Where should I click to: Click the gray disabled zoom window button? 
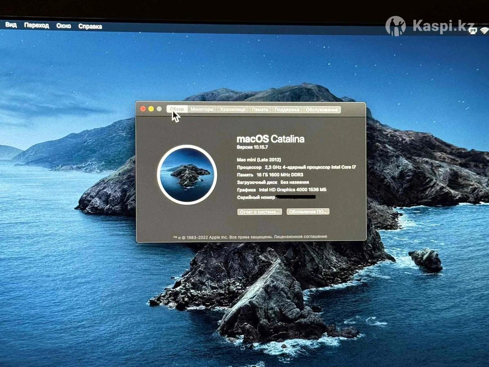click(159, 109)
